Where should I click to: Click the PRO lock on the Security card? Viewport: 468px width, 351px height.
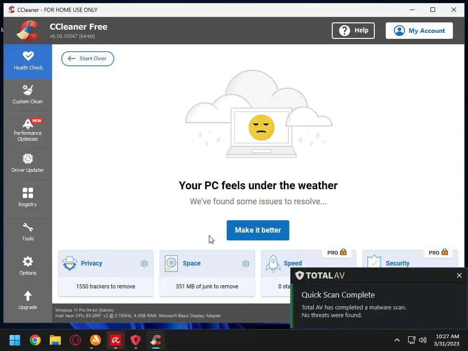click(x=438, y=252)
